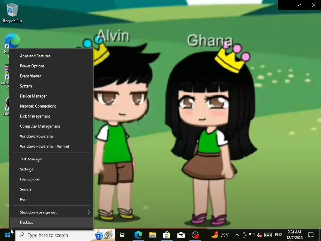Choose File Explorer in the menu
The width and height of the screenshot is (321, 241).
pos(51,179)
